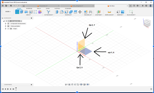
Task: Select the Pan hand tool
Action: click(x=72, y=84)
